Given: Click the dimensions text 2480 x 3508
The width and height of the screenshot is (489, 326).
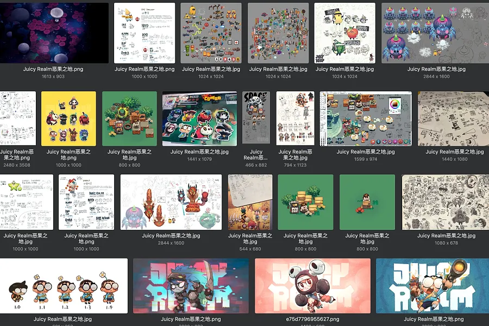Looking at the screenshot, I should [17, 165].
